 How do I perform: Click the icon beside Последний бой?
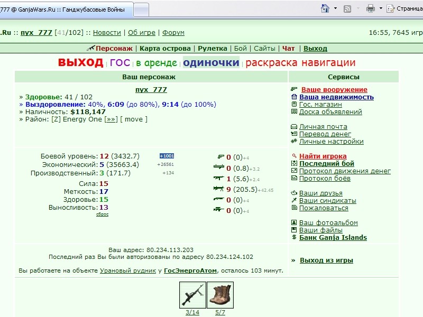pos(294,163)
